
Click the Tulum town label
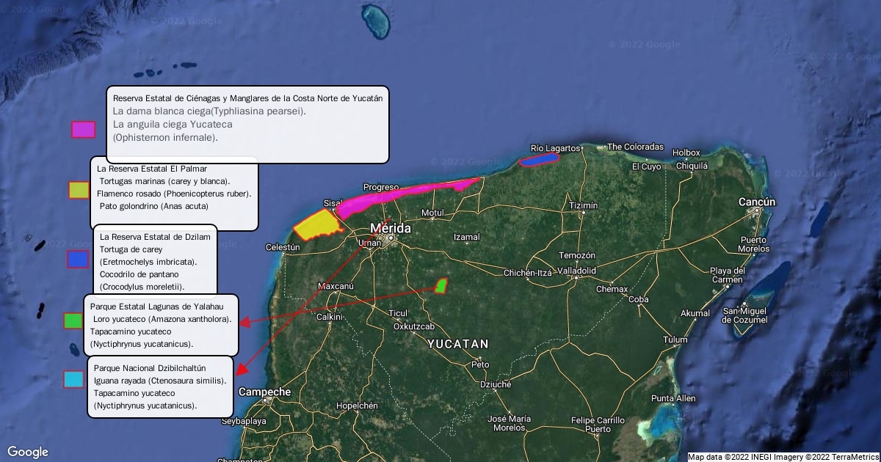(675, 340)
